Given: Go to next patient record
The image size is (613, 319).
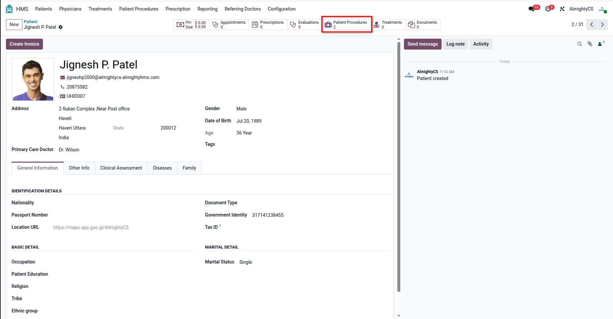Looking at the screenshot, I should tap(602, 24).
